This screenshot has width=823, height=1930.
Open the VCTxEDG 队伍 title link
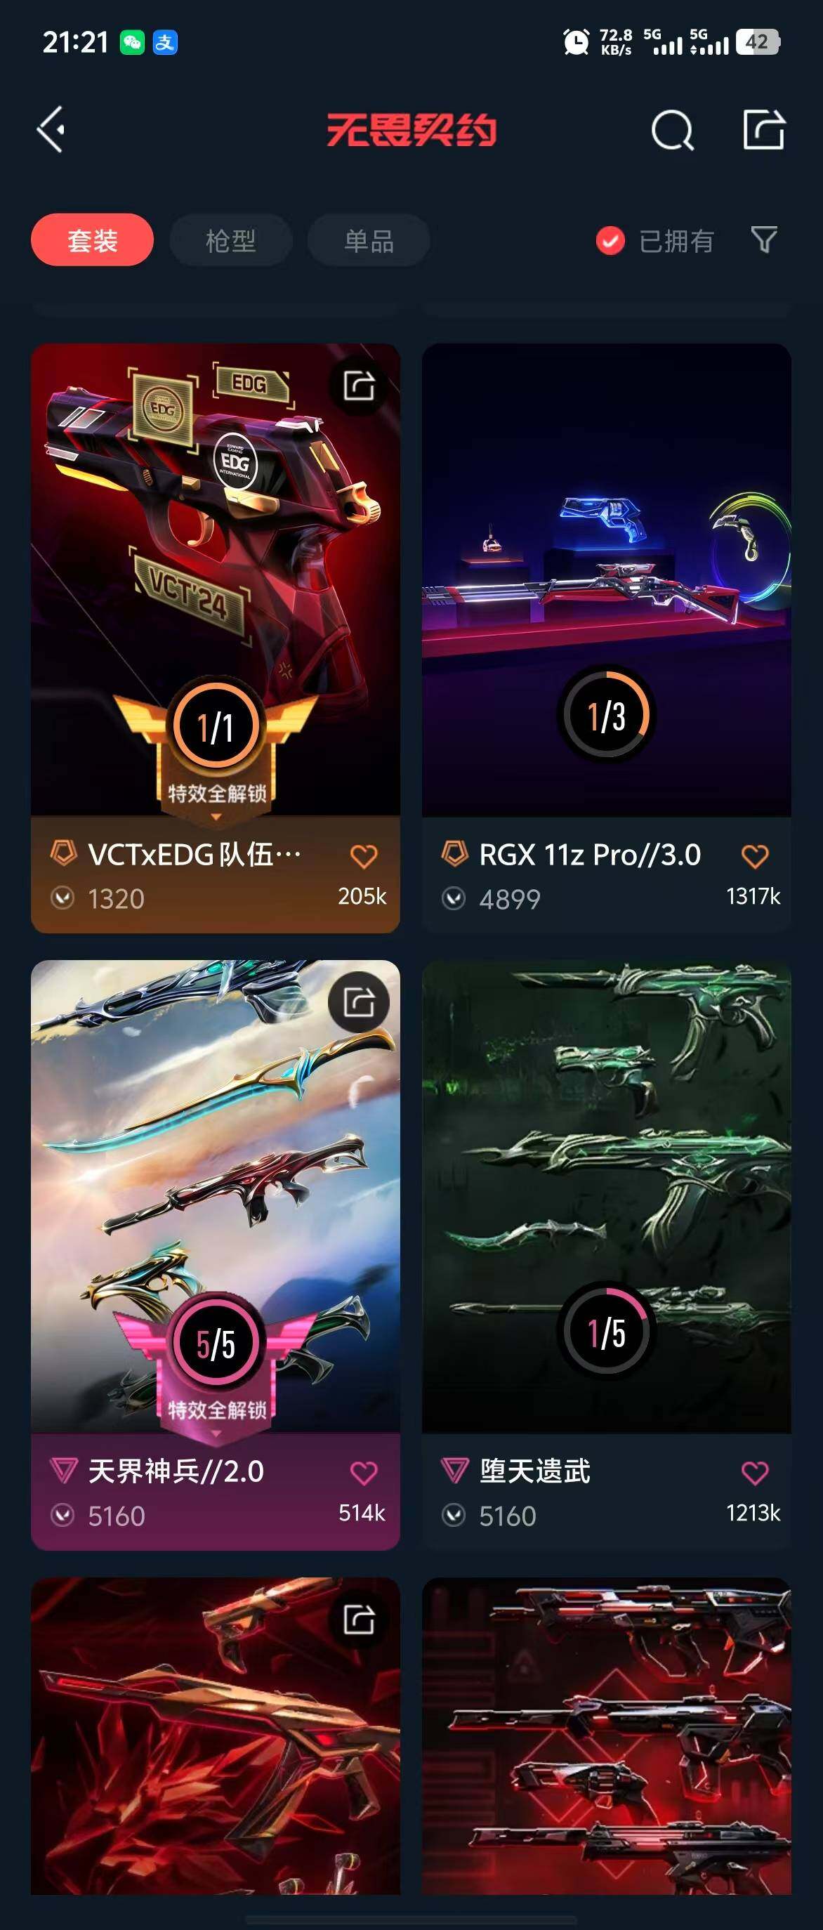click(x=195, y=854)
